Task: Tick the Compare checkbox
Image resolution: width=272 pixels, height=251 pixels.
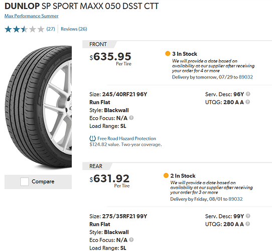Action: pos(25,182)
